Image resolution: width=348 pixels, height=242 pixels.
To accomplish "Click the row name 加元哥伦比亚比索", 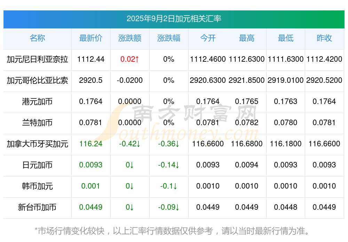I will click(37, 80).
